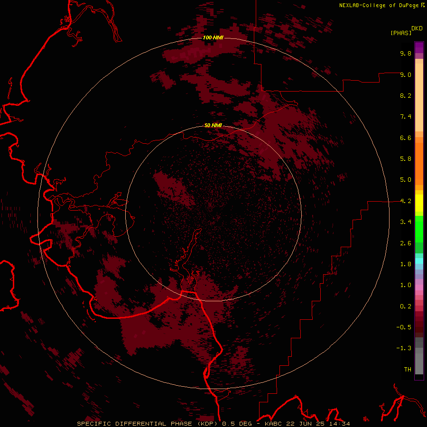
Task: Click the 0.2 scale value
Action: (x=406, y=306)
